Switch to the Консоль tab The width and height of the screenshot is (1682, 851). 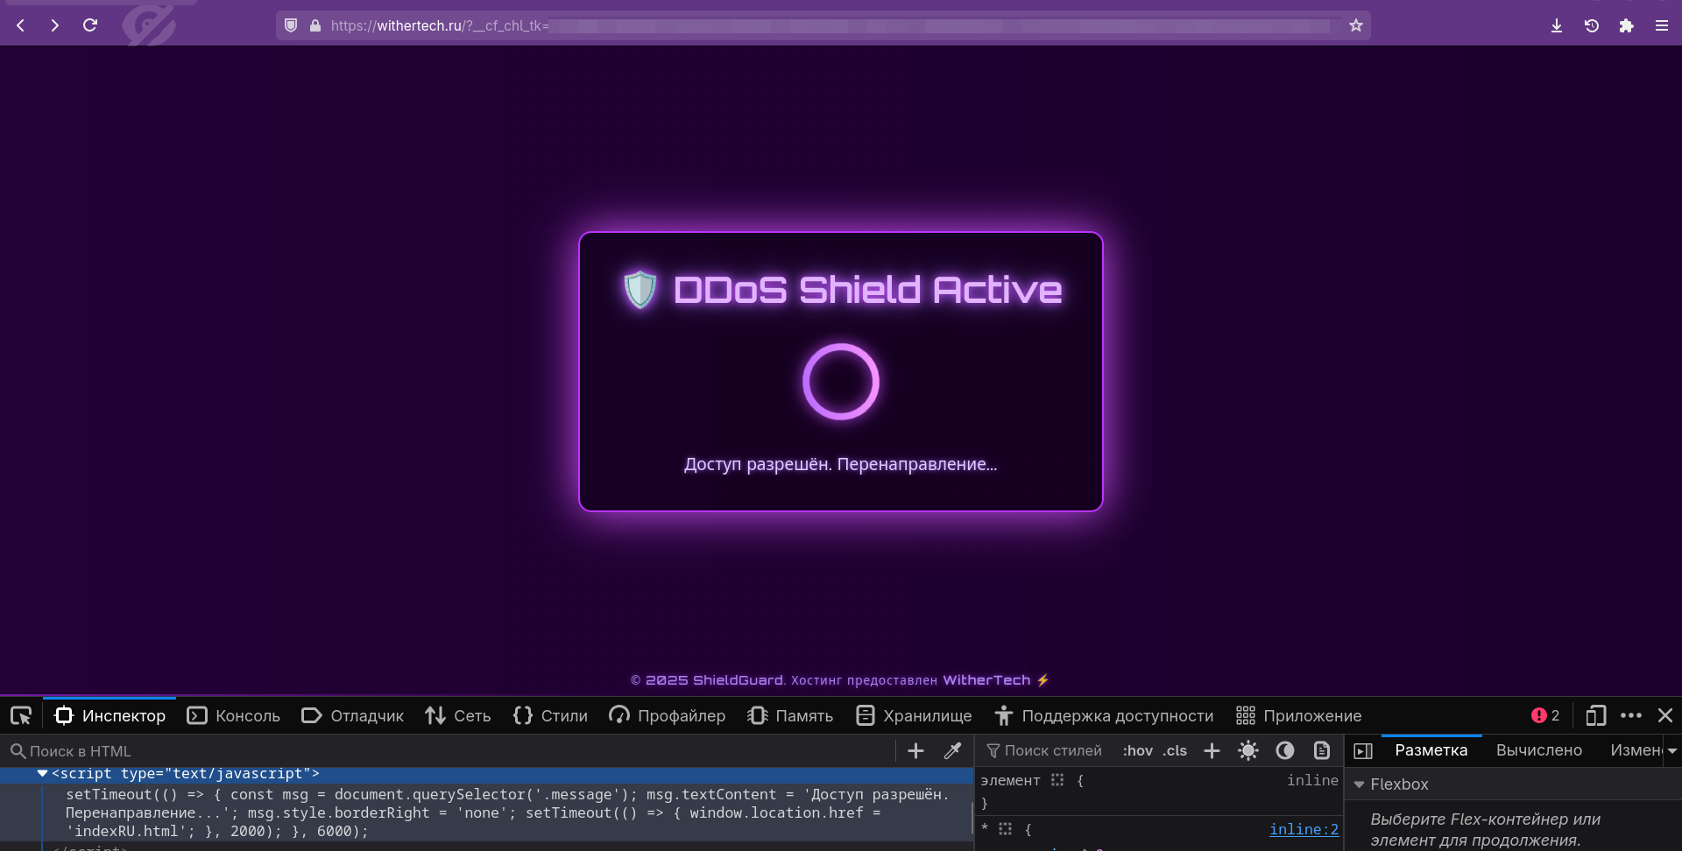point(234,716)
